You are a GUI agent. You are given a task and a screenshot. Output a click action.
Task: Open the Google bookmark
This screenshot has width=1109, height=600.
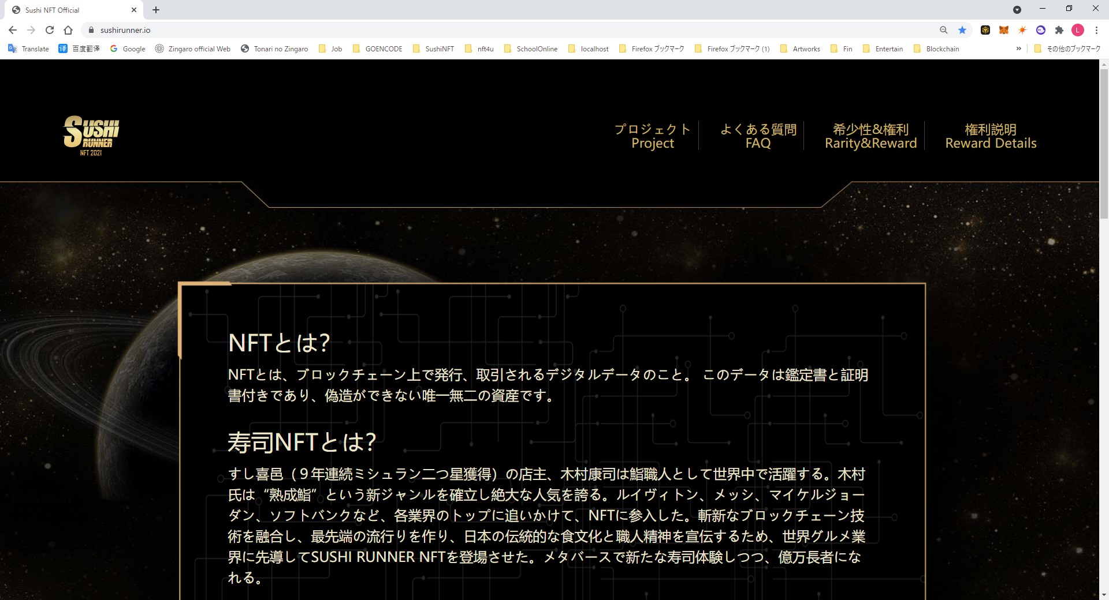pos(128,49)
